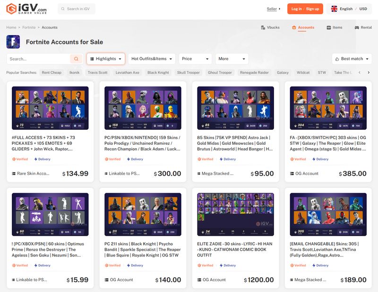Image resolution: width=378 pixels, height=292 pixels.
Task: Open 'PC 211 skins | Black Knight' listing title
Action: click(x=143, y=249)
